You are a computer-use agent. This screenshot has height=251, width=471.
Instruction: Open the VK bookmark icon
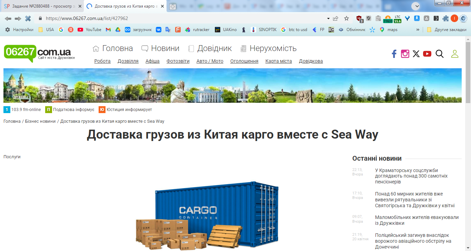[x=159, y=30]
